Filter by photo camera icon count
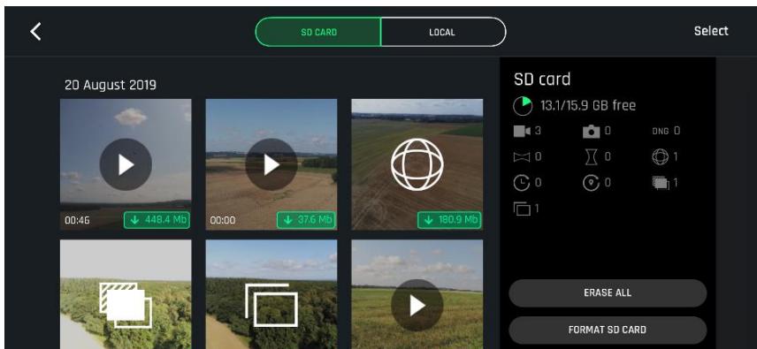757x349 pixels. [x=591, y=131]
